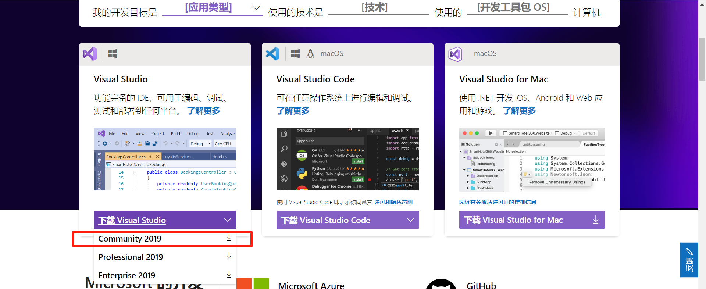706x289 pixels.
Task: Click the download arrow icon beside Community 2019
Action: tap(229, 238)
